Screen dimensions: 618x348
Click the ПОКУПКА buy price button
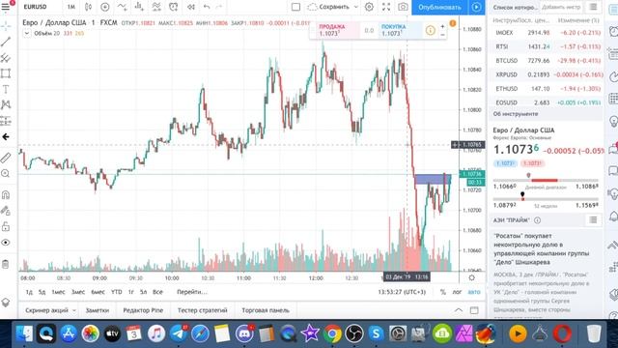click(x=399, y=30)
